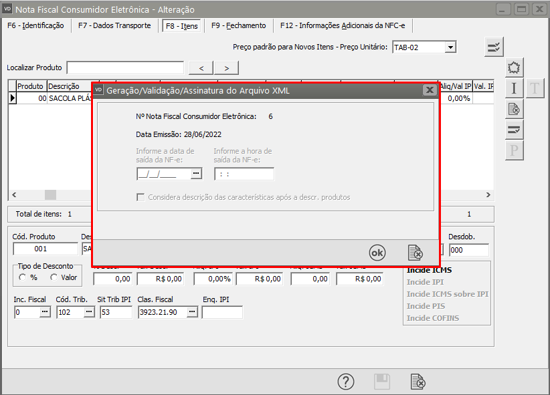Click the 0,00% aliquot field in discount row
The width and height of the screenshot is (550, 395).
213,279
